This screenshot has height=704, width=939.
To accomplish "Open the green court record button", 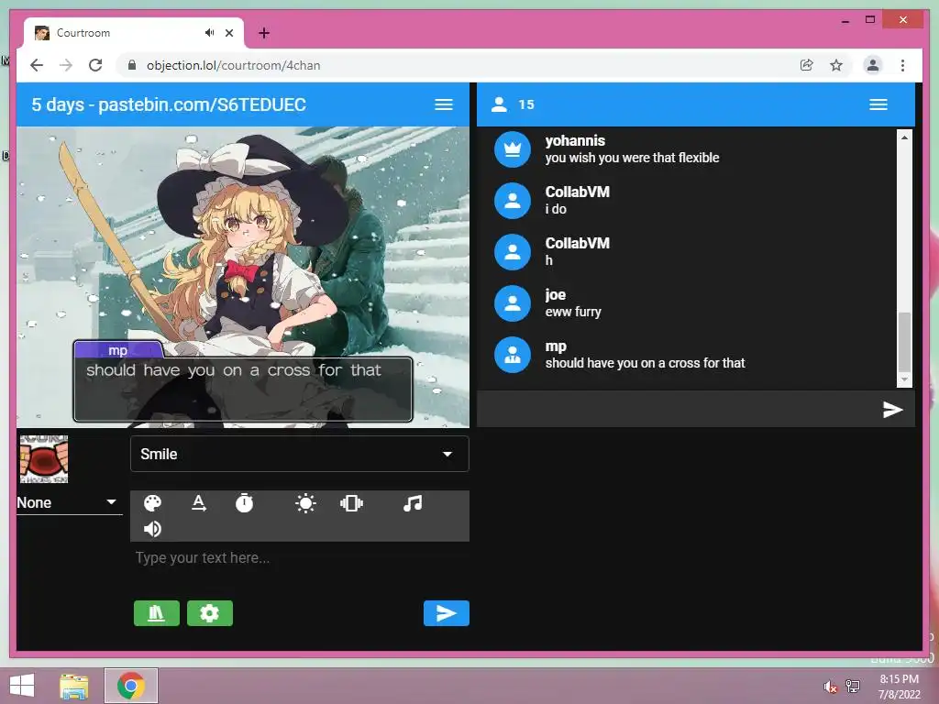I will click(x=156, y=613).
